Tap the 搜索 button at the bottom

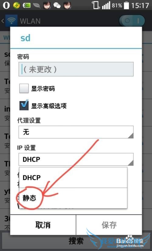click(76, 241)
